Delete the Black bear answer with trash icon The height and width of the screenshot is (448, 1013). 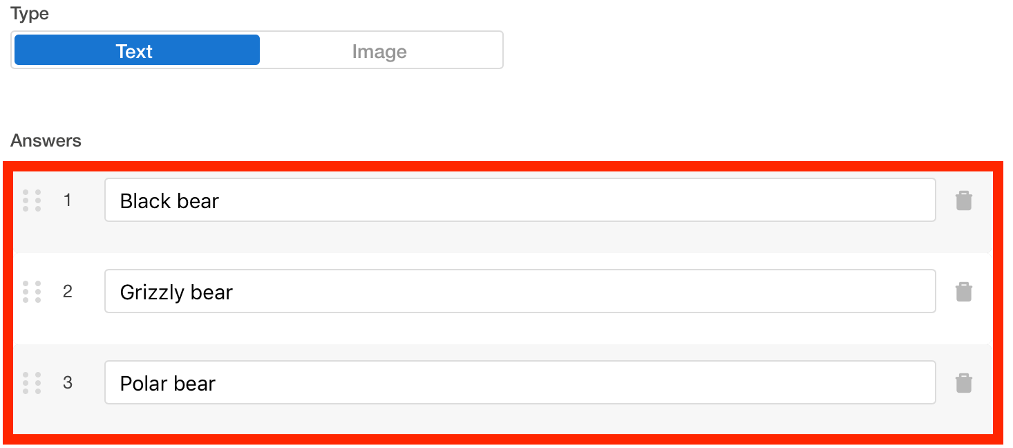(964, 200)
